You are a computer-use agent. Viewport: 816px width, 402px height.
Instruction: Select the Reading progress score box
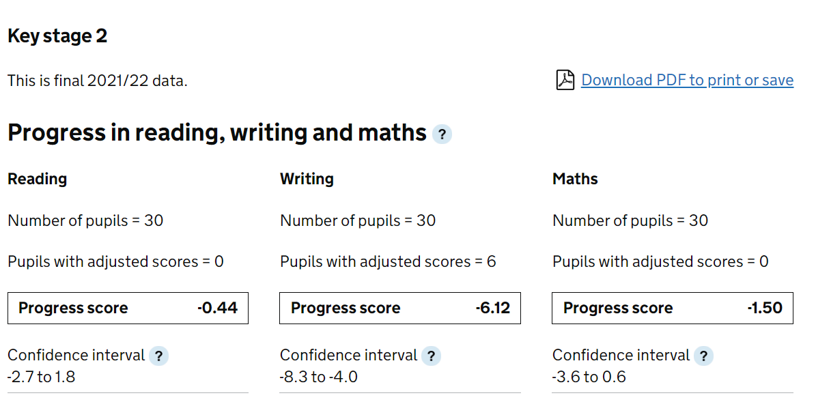(128, 308)
